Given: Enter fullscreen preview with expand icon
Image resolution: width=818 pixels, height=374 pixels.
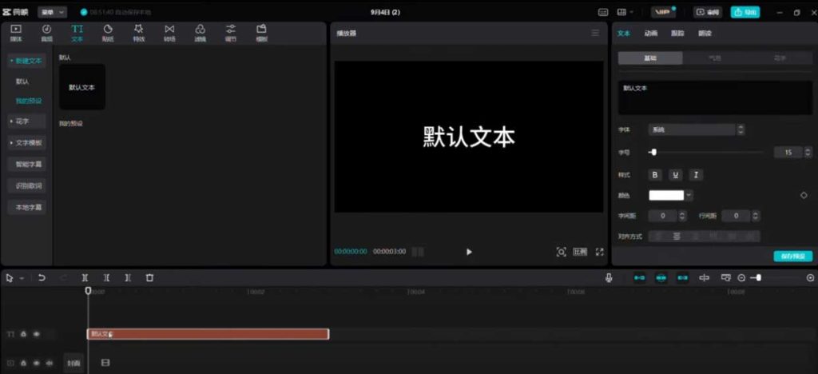Looking at the screenshot, I should (x=599, y=252).
